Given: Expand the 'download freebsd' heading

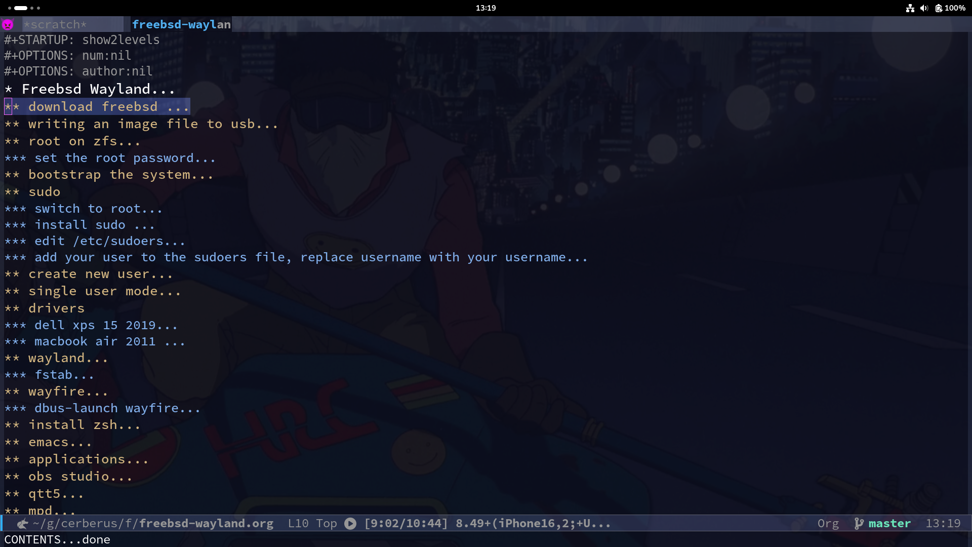Looking at the screenshot, I should click(x=93, y=107).
